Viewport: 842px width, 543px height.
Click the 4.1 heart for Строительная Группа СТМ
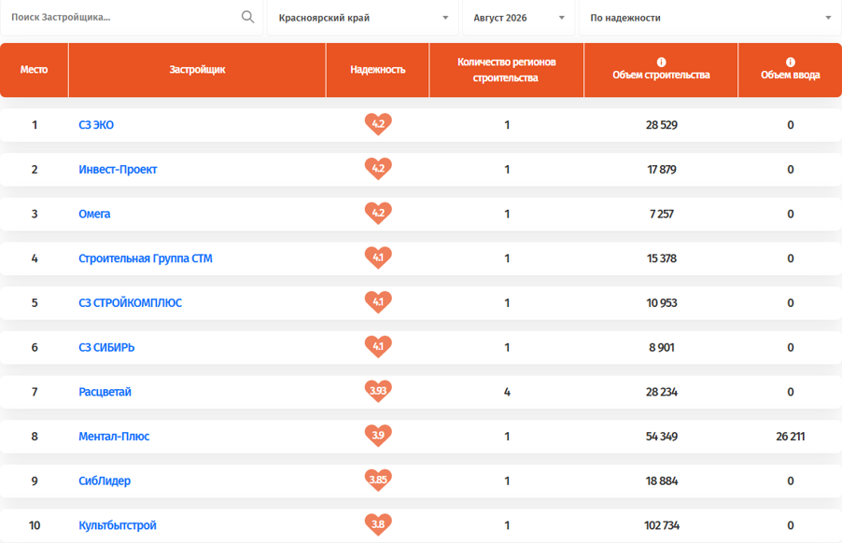click(x=378, y=258)
